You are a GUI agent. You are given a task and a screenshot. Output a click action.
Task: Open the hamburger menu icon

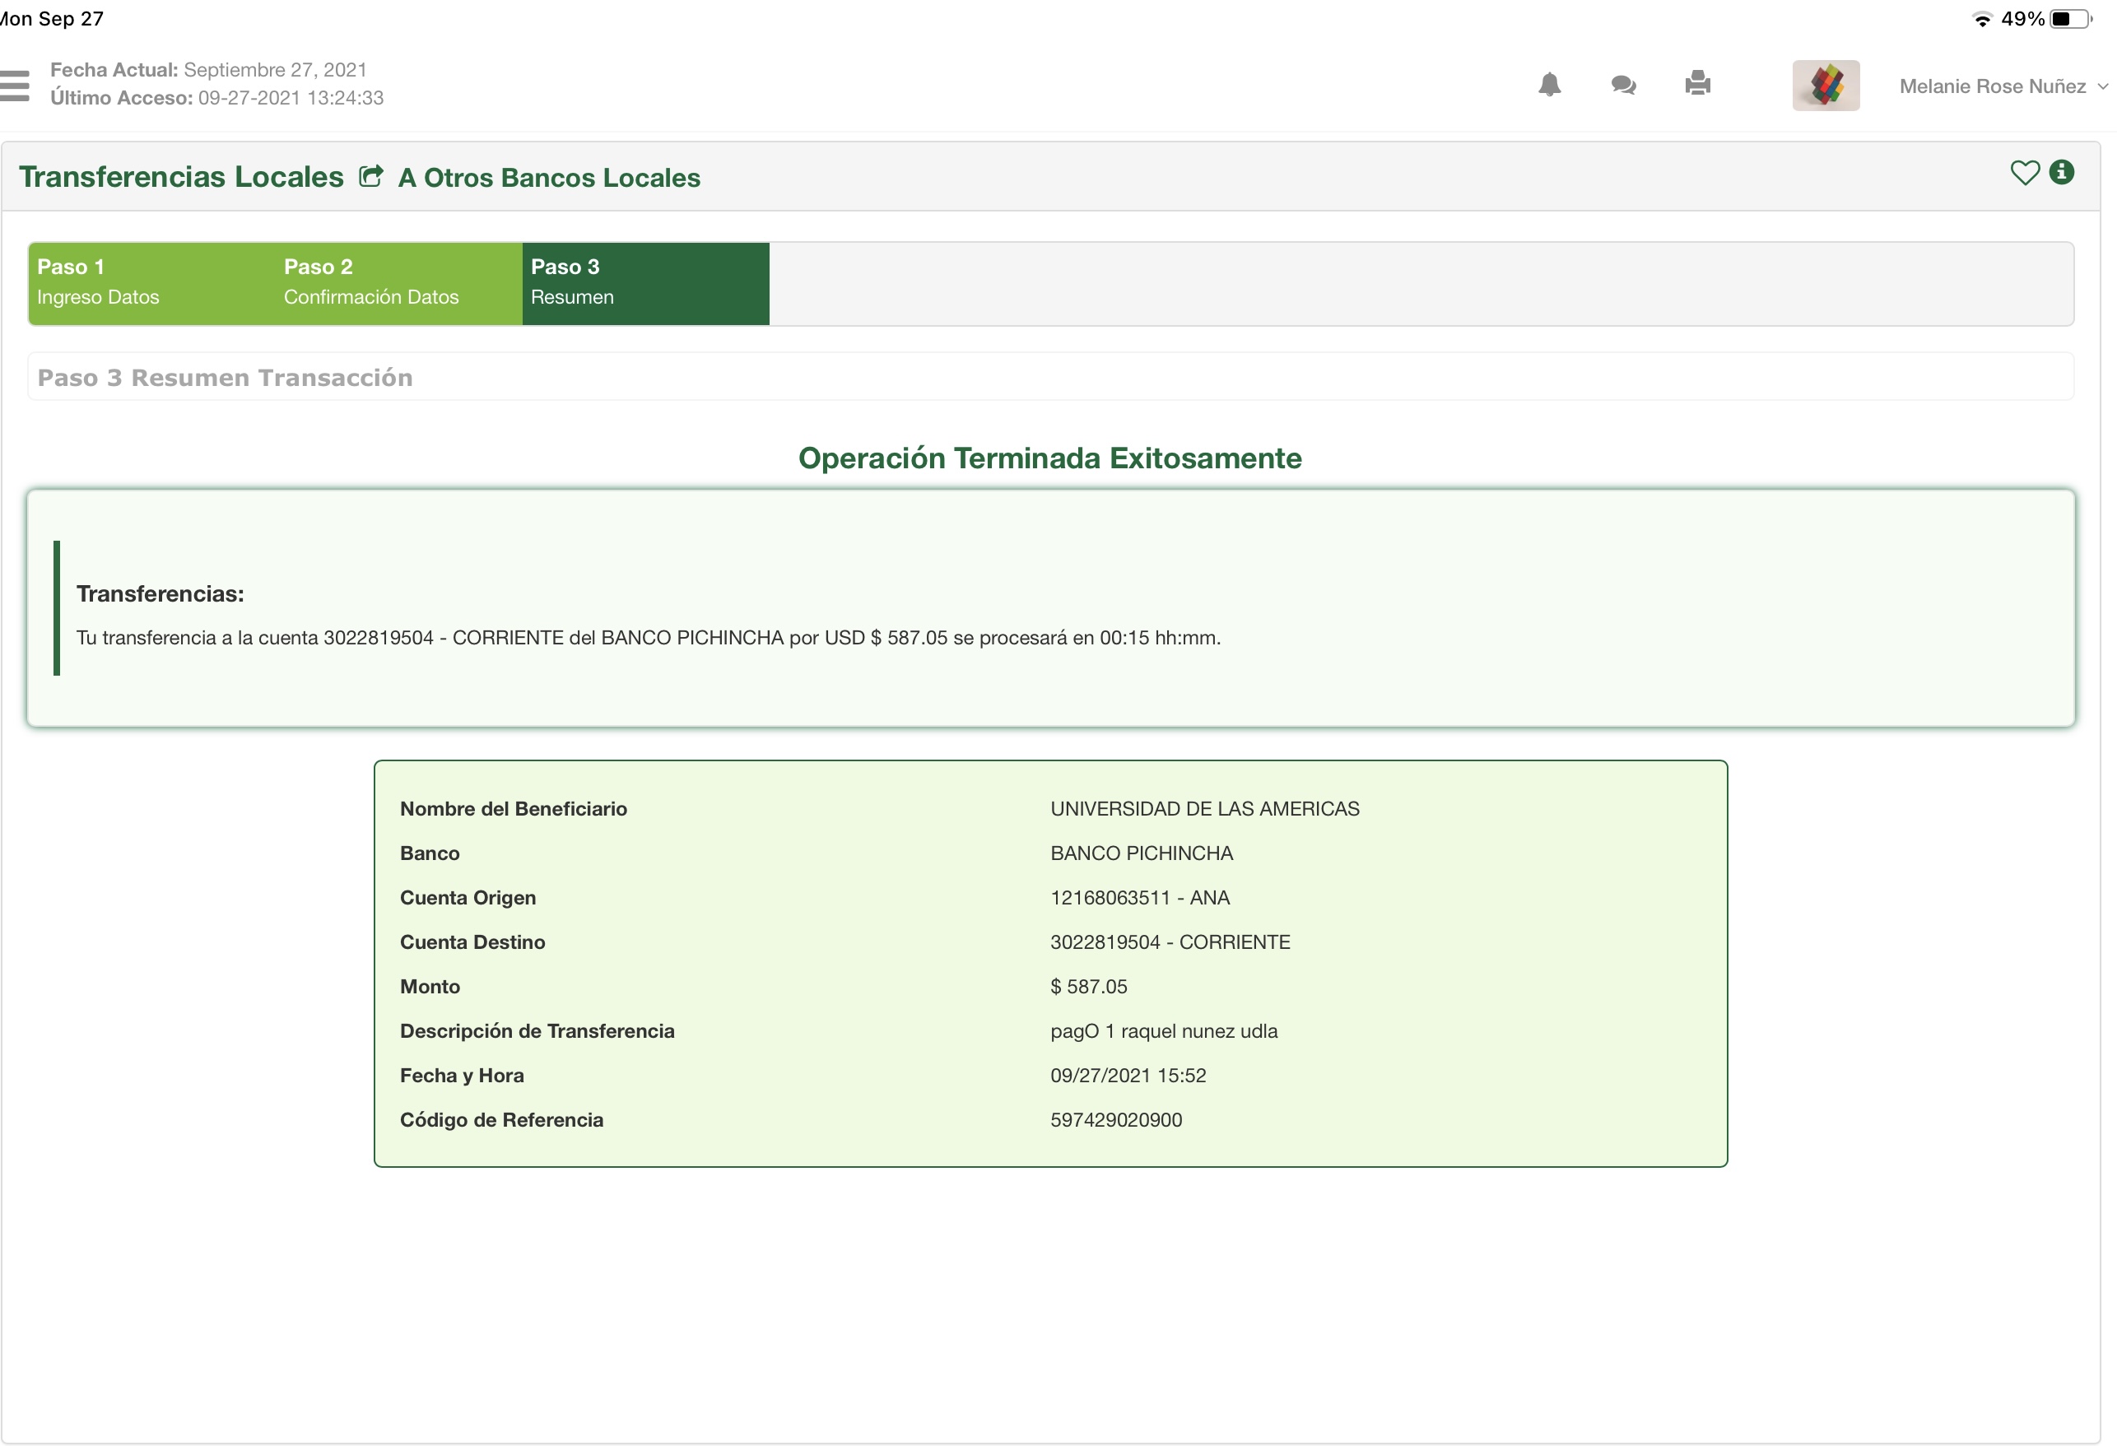15,85
